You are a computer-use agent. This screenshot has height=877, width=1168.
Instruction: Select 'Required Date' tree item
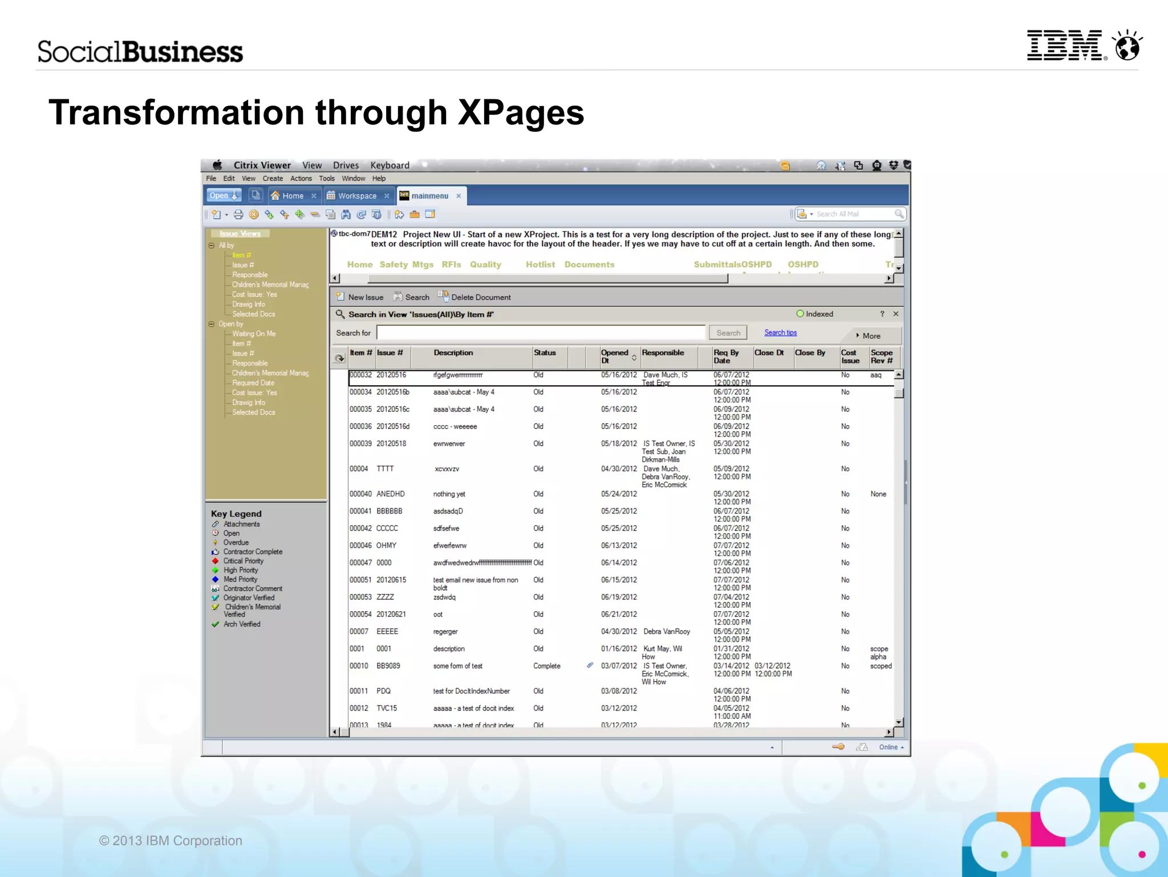coord(253,383)
